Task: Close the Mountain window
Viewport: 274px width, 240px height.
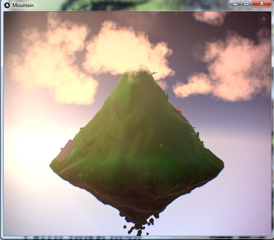Action: pyautogui.click(x=262, y=4)
